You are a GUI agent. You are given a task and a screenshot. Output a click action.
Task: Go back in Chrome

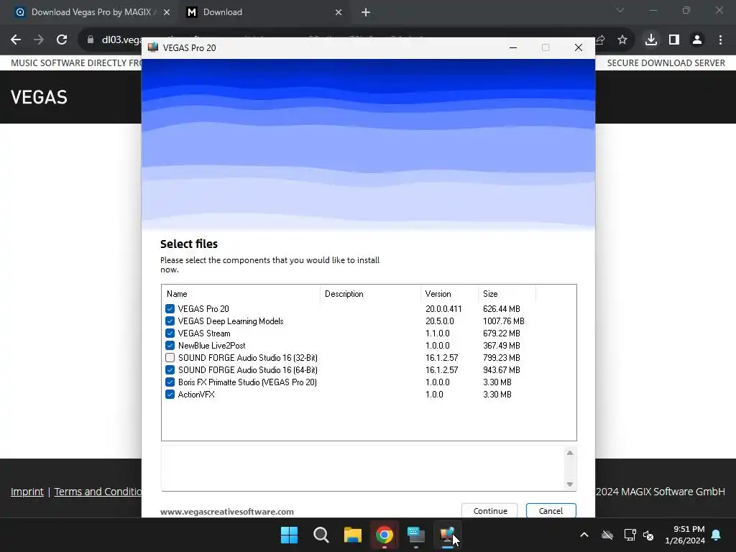pyautogui.click(x=16, y=40)
